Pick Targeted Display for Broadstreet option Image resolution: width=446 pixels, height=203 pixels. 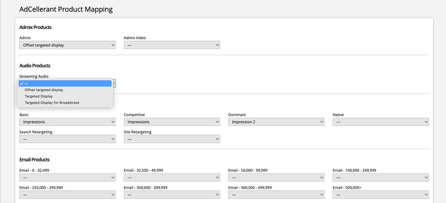tap(52, 103)
